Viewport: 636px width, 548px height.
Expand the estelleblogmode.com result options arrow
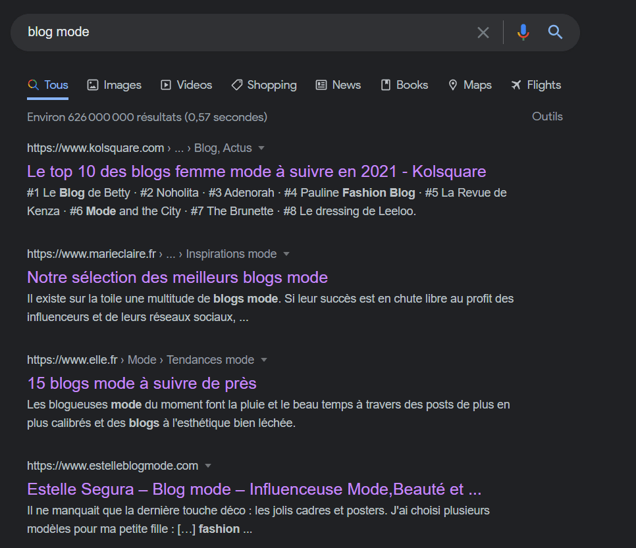coord(208,466)
